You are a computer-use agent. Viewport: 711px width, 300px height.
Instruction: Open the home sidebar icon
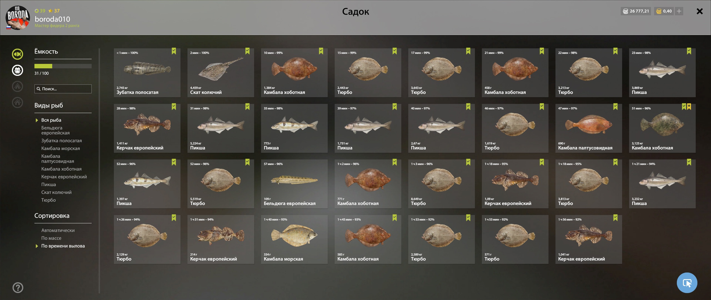point(17,102)
